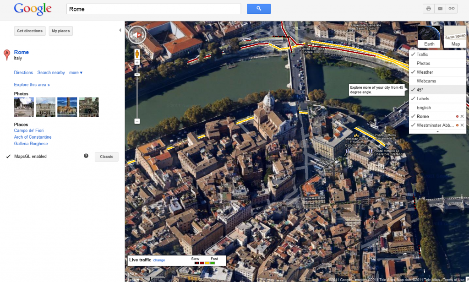Open the Arch of Constantine link
This screenshot has width=469, height=282.
pos(33,137)
